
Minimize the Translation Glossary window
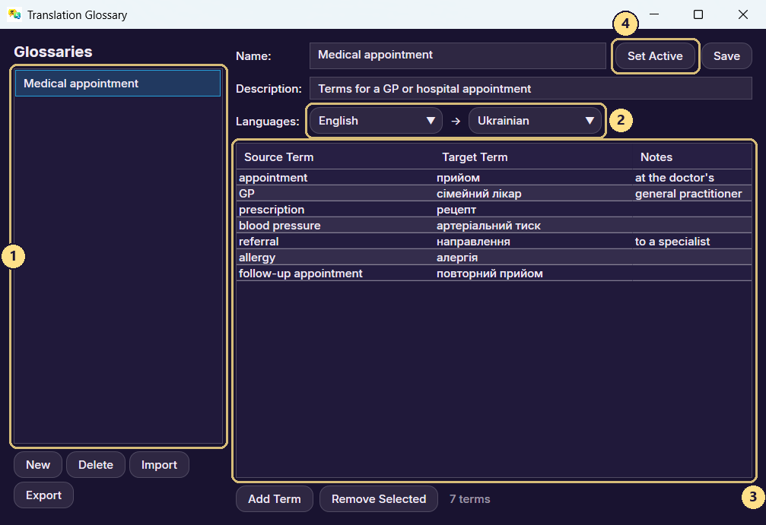(x=654, y=14)
